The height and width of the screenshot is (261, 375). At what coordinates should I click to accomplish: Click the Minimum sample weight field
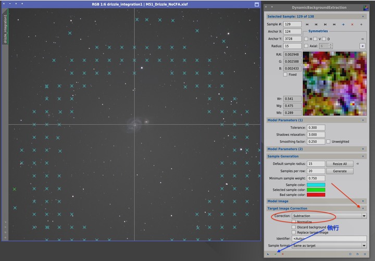pyautogui.click(x=316, y=179)
